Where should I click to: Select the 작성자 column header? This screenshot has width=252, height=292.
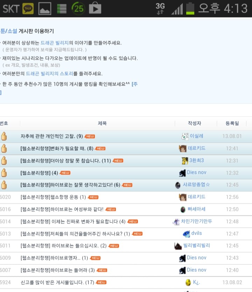click(x=194, y=123)
